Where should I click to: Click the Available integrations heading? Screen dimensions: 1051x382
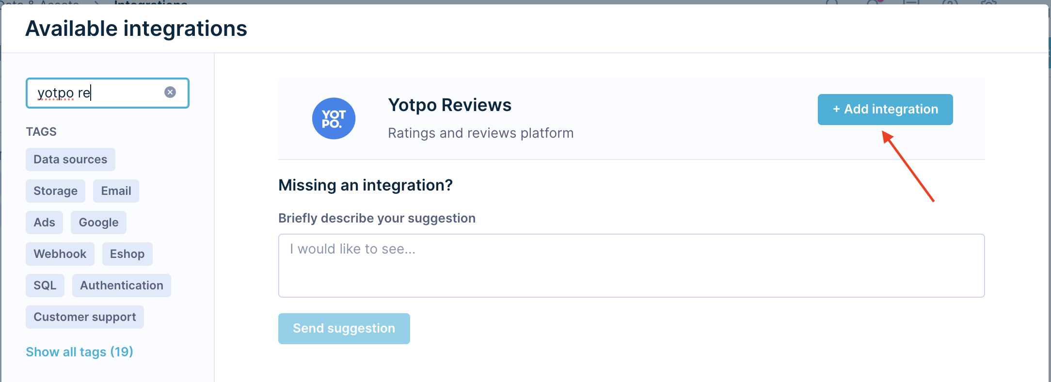(x=136, y=29)
